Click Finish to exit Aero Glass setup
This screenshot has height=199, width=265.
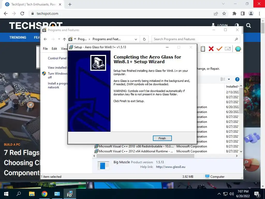(x=162, y=138)
